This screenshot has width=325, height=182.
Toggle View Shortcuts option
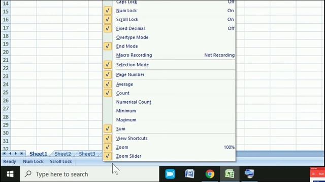[x=169, y=139]
